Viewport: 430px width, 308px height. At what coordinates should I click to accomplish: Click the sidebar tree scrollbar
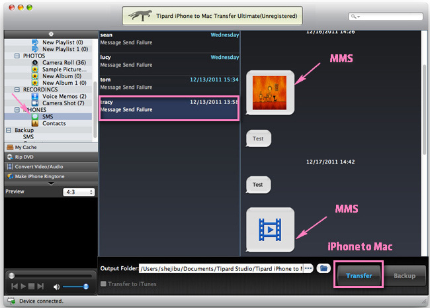(95, 110)
